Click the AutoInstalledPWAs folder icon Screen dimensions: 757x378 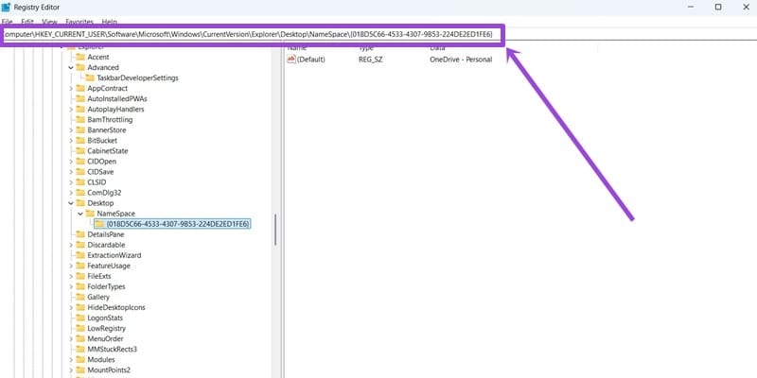click(x=80, y=98)
